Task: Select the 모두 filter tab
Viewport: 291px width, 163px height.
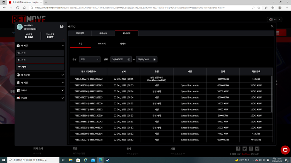Action: coord(81,44)
